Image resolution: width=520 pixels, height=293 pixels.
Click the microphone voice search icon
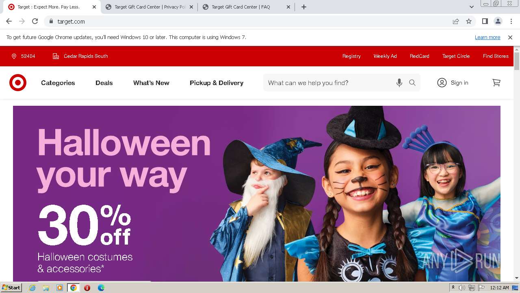(x=399, y=83)
